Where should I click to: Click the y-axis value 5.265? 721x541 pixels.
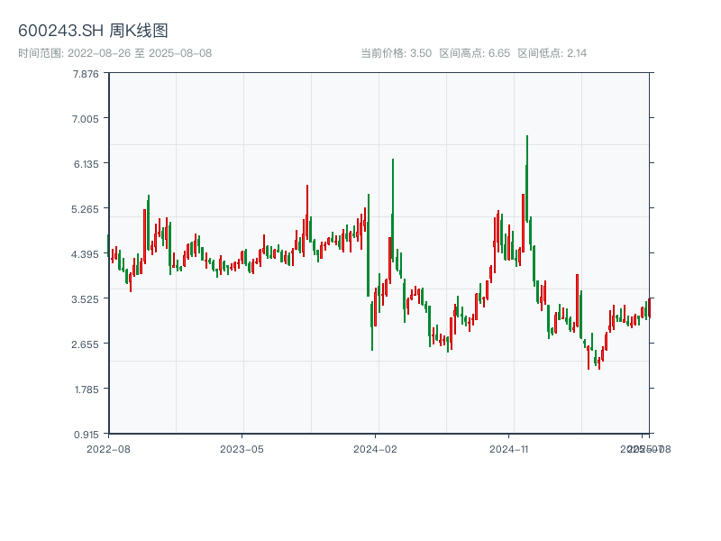coord(85,209)
